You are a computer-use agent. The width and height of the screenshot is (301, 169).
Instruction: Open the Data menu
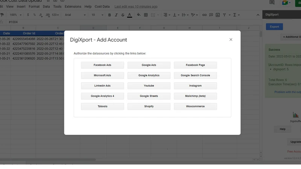tap(46, 6)
